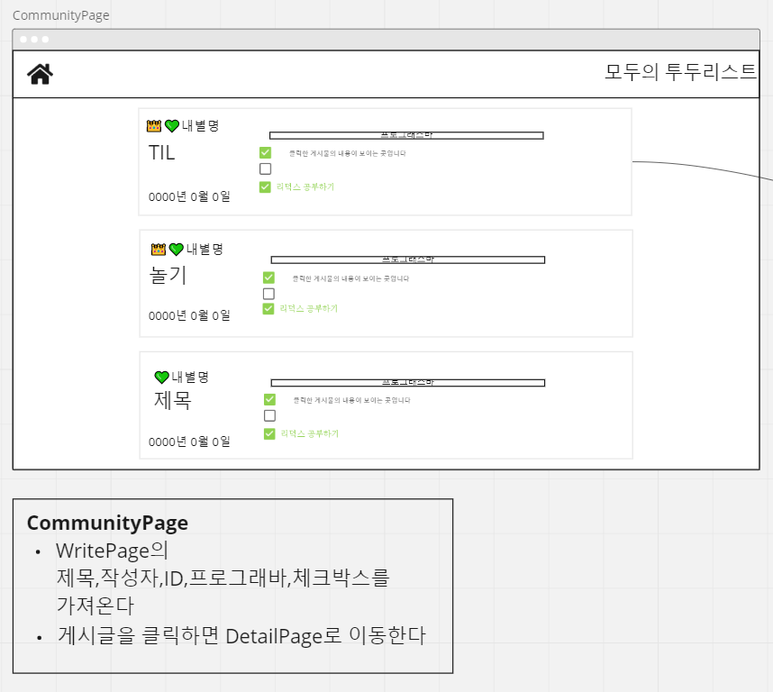Click the gray description text in TIL card
The height and width of the screenshot is (692, 773).
coord(348,153)
